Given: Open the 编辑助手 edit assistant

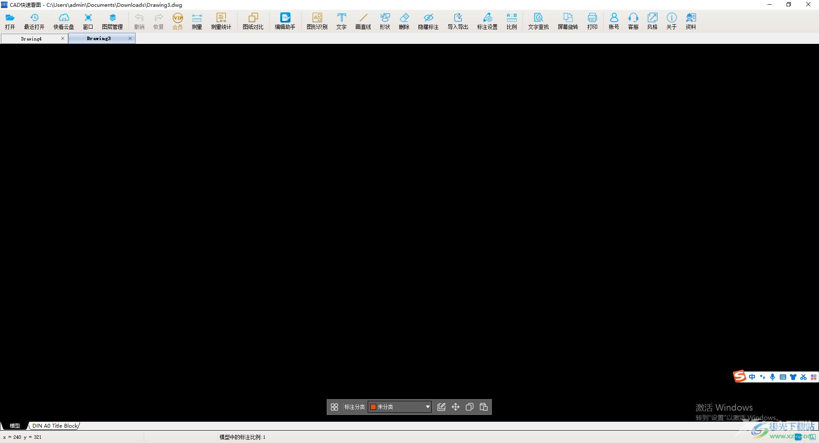Looking at the screenshot, I should pyautogui.click(x=285, y=21).
